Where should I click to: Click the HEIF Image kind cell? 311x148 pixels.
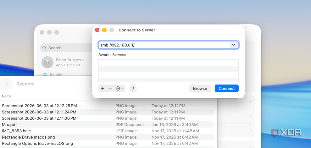coord(126,131)
